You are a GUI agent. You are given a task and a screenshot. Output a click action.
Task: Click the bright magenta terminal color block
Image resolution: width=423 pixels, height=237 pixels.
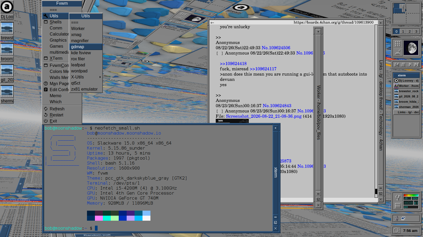coord(99,218)
